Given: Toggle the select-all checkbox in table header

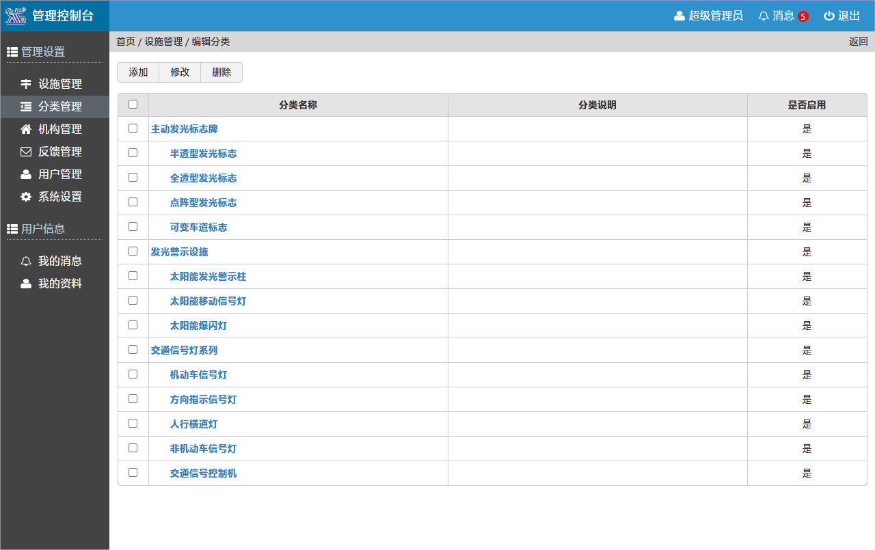Looking at the screenshot, I should click(x=133, y=105).
